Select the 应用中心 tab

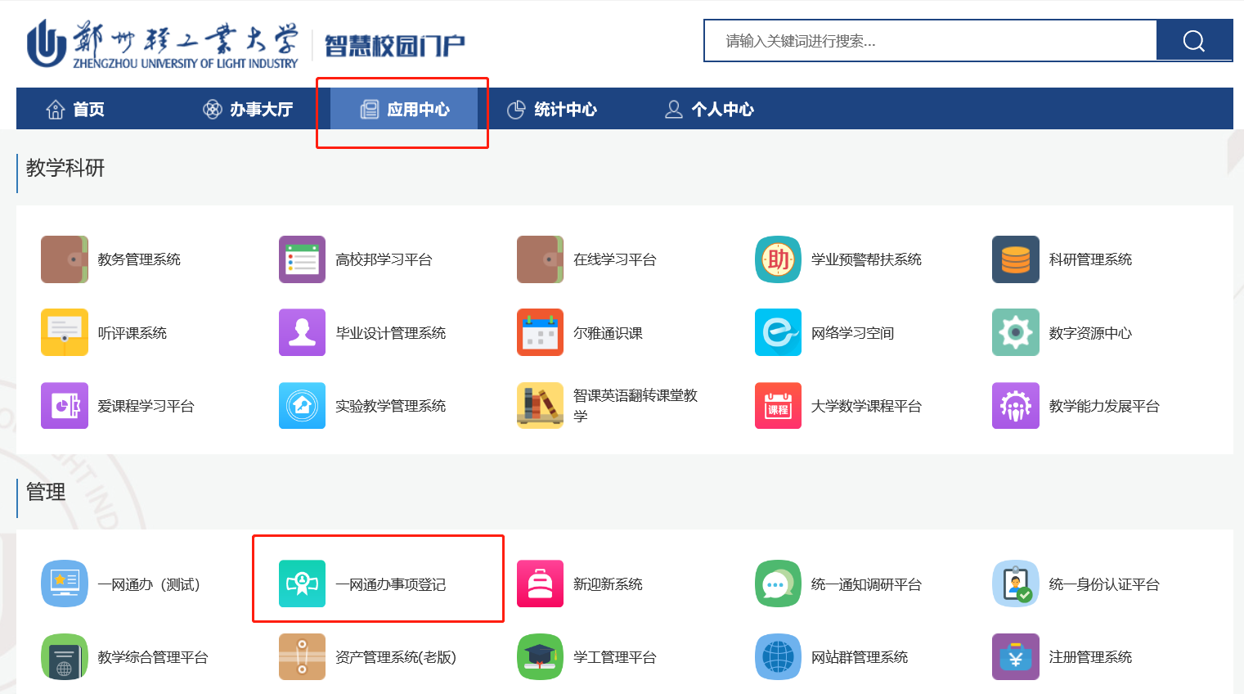(405, 110)
